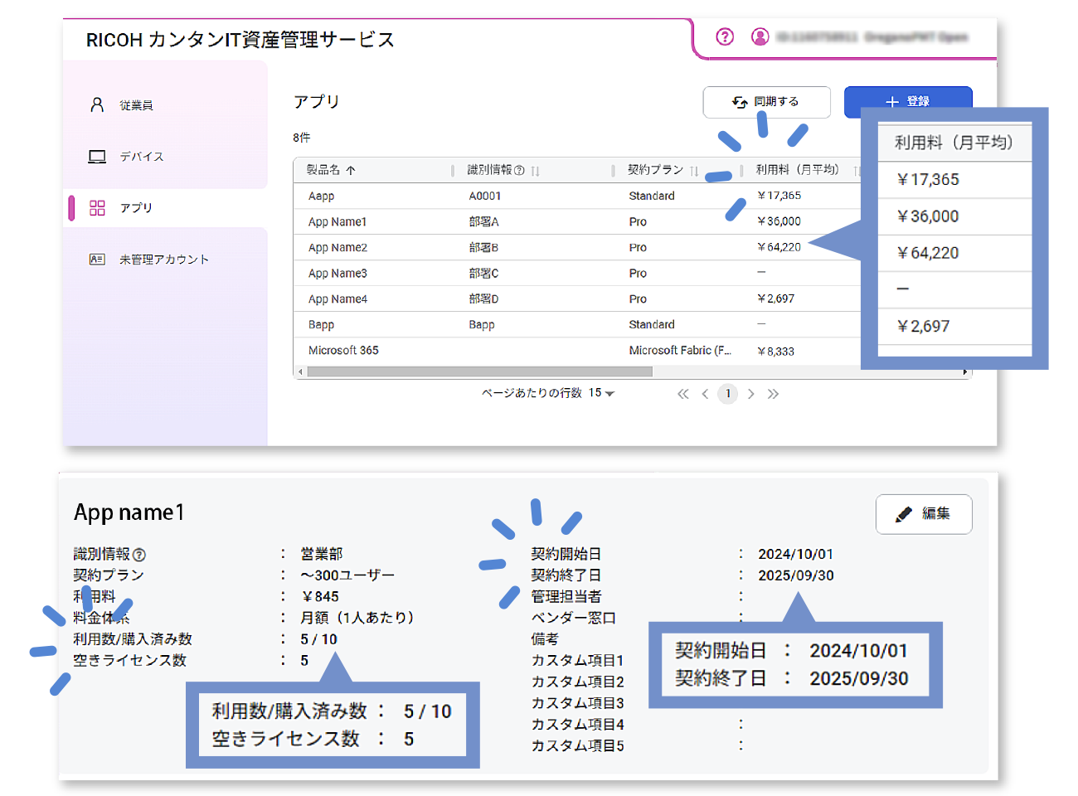Click the sync arrows icon on 同期する
Viewport: 1078px width, 796px height.
(739, 102)
